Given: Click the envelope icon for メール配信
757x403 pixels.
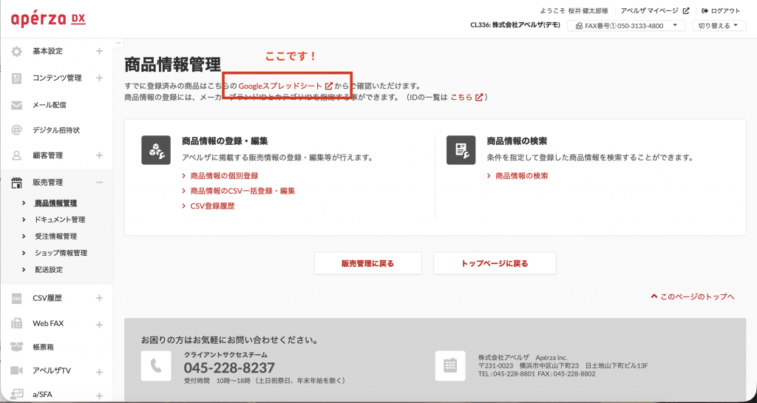Looking at the screenshot, I should click(x=17, y=105).
